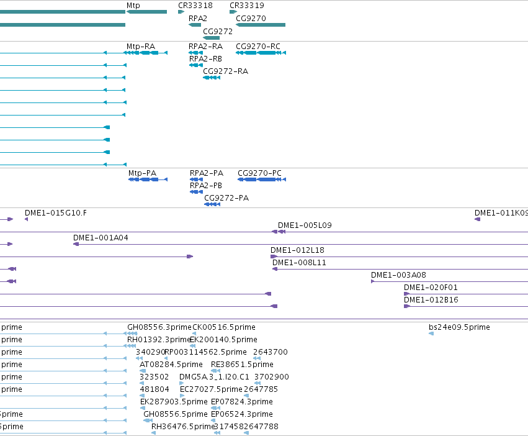The image size is (528, 436).
Task: Select the GH08556.3prime EST label
Action: click(159, 327)
